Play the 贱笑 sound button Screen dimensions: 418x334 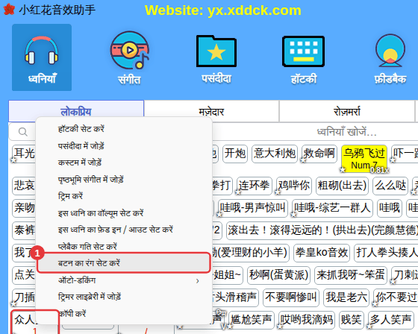click(351, 320)
